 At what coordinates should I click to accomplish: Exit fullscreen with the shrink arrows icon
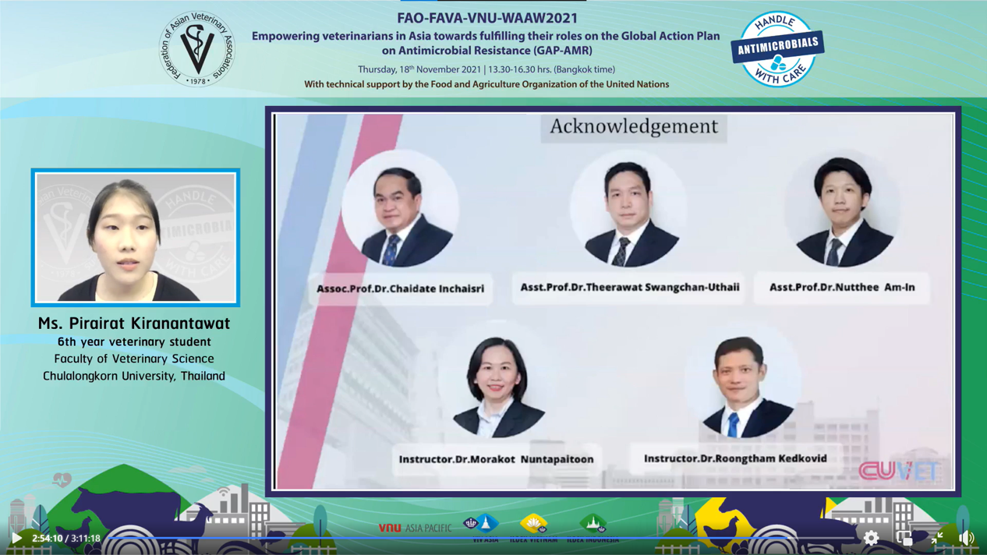pyautogui.click(x=937, y=537)
